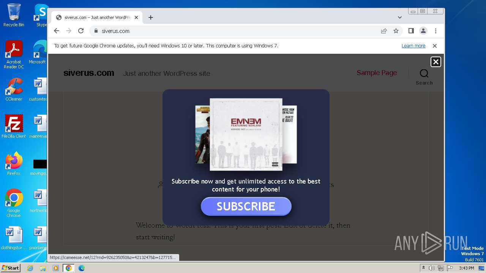This screenshot has height=273, width=486.
Task: Go to the siverus.com site title
Action: pyautogui.click(x=89, y=73)
